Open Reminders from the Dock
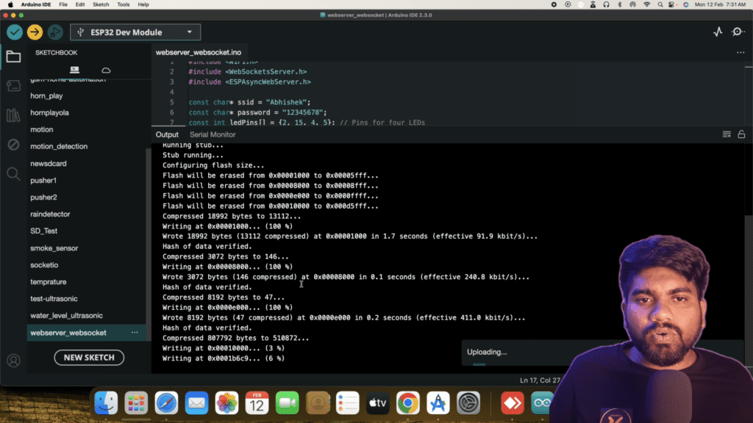The height and width of the screenshot is (423, 753). (348, 402)
